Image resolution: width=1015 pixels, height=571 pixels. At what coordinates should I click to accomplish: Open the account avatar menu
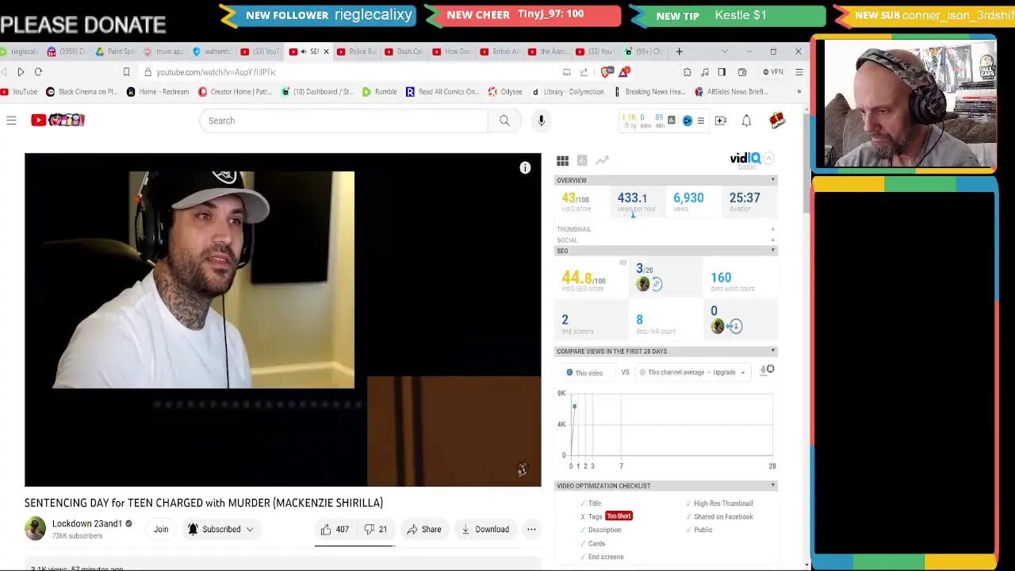point(777,121)
